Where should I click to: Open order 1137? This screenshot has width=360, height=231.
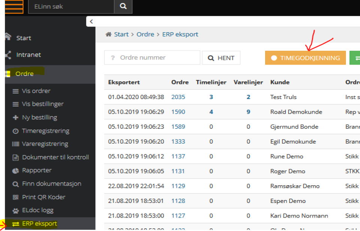178,156
